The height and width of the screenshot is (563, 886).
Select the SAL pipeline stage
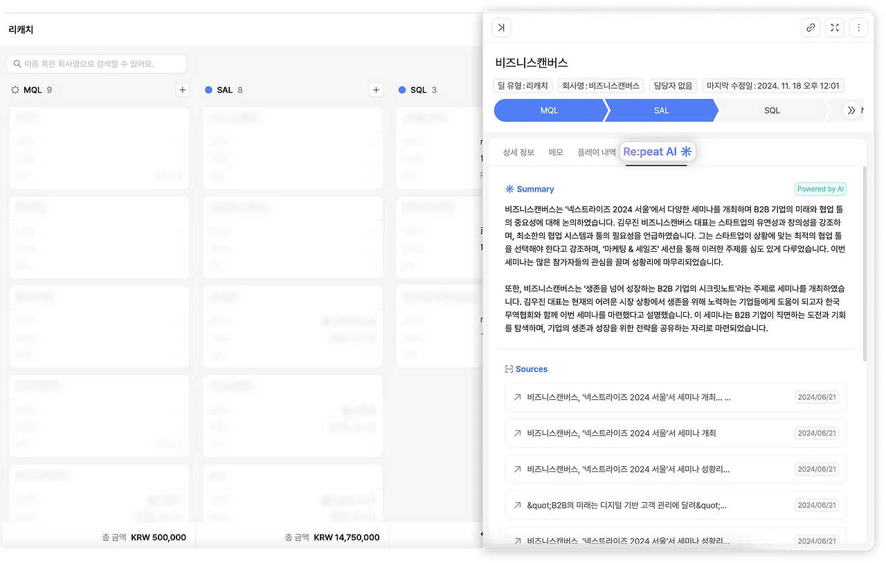coord(661,110)
